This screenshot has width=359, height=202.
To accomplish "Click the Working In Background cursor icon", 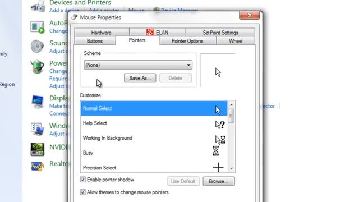I will (220, 140).
